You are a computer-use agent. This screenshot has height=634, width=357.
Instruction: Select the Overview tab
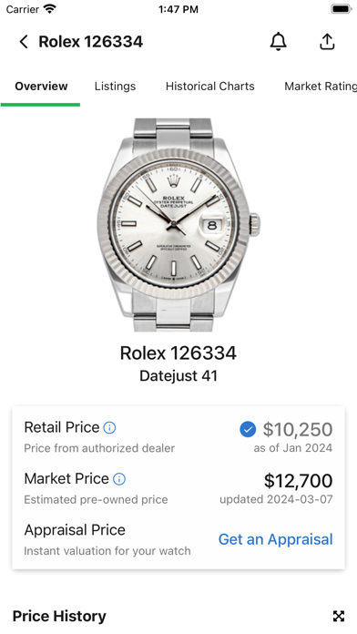point(41,87)
